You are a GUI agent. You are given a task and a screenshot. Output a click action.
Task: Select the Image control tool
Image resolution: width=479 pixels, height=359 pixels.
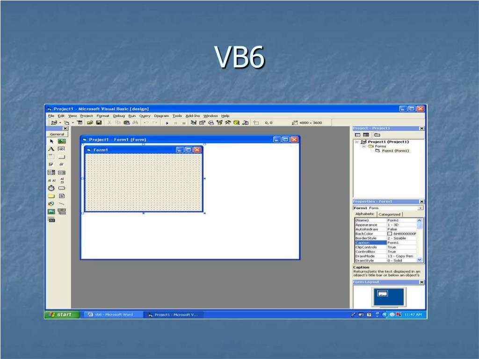51,212
